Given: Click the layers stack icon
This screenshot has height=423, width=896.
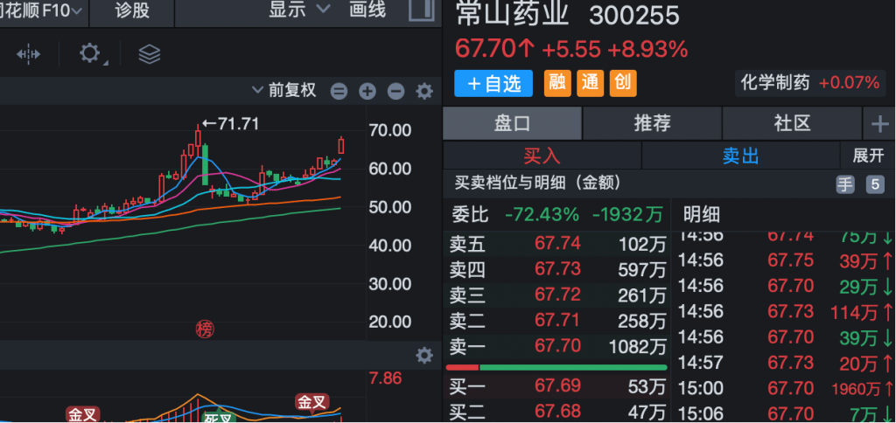Looking at the screenshot, I should pyautogui.click(x=150, y=54).
